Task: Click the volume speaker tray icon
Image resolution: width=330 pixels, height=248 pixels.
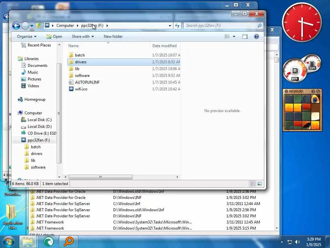Action: (297, 242)
